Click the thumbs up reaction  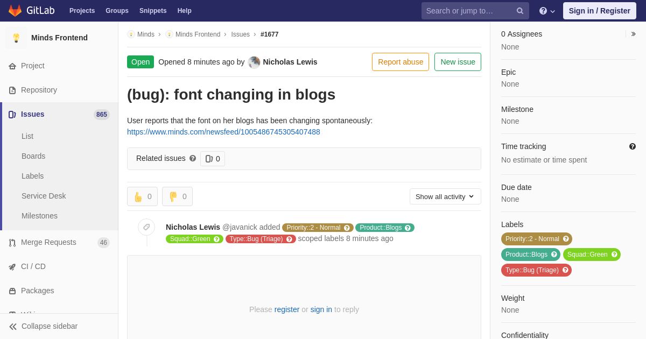(x=142, y=196)
